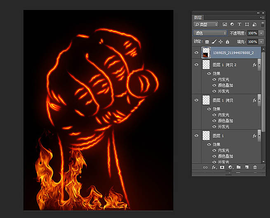This screenshot has height=218, width=270.
Task: Filter layers by pixel layer icon
Action: pyautogui.click(x=225, y=24)
